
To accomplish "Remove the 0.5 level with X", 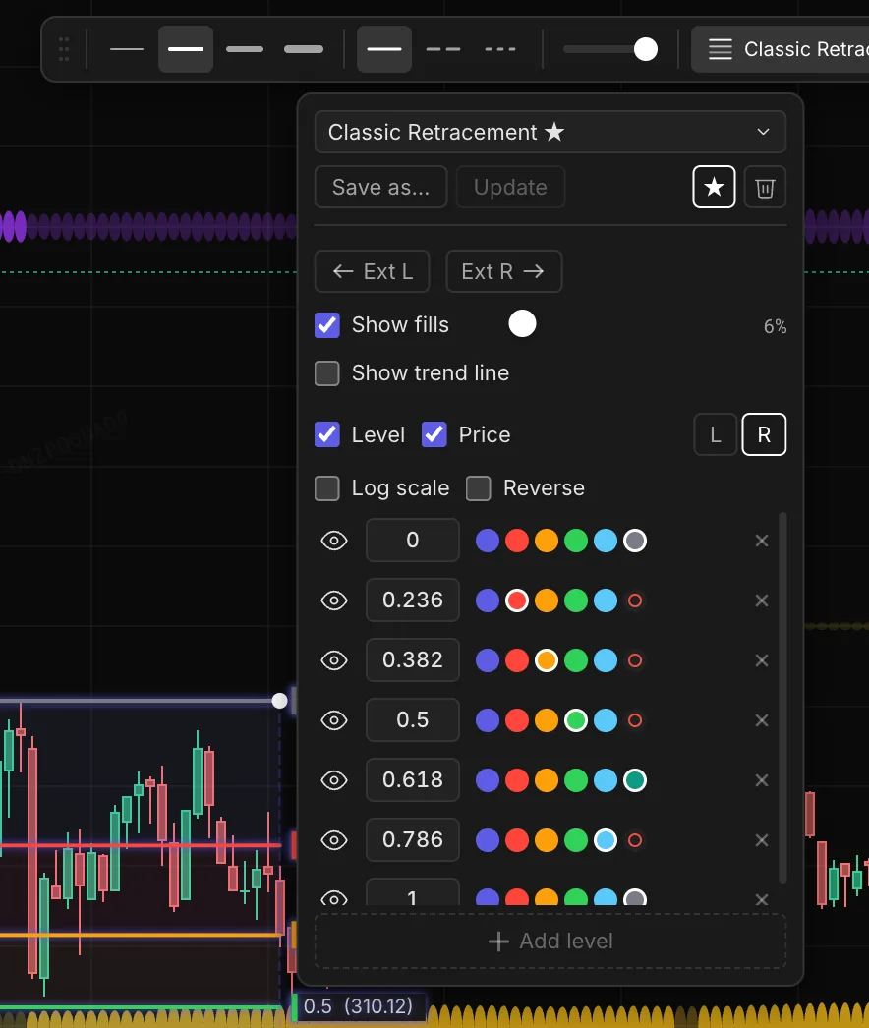I will click(762, 720).
